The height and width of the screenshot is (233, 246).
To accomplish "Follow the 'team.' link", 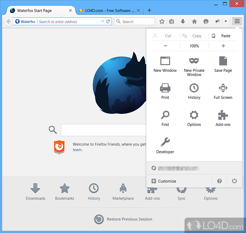I will pyautogui.click(x=77, y=150).
